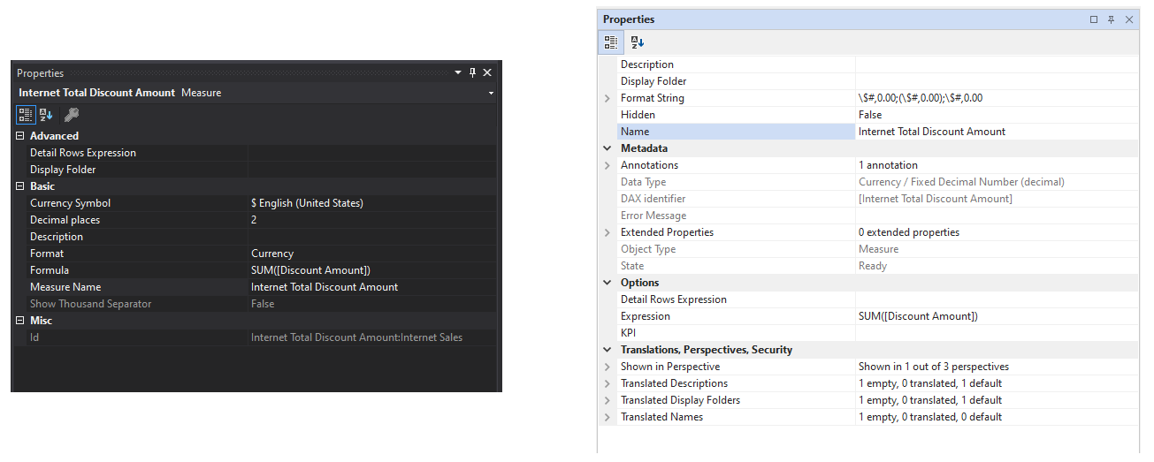Sort alphabetically in dark Properties panel
Viewport: 1154px width, 462px height.
click(x=46, y=115)
